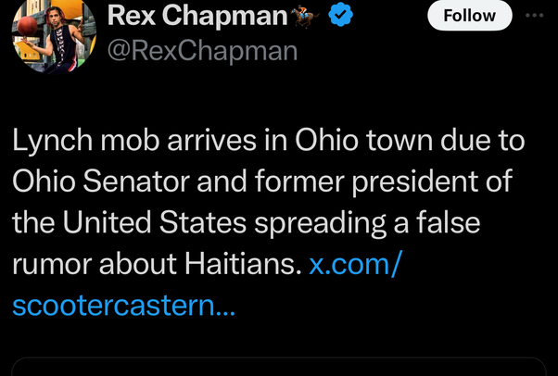This screenshot has width=558, height=376.
Task: Follow Rex Chapman using the Follow button
Action: 468,16
